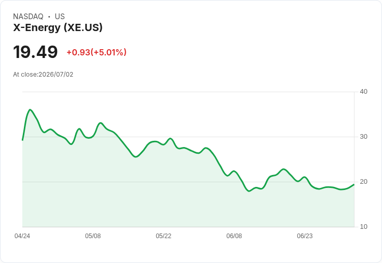
Task: Click the 06/23 x-axis date label
Action: click(305, 236)
